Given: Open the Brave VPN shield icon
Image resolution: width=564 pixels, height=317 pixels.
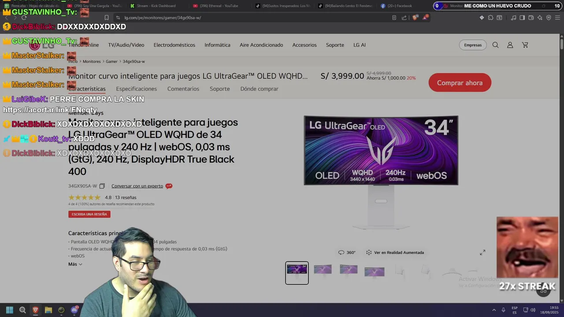Looking at the screenshot, I should point(549,18).
